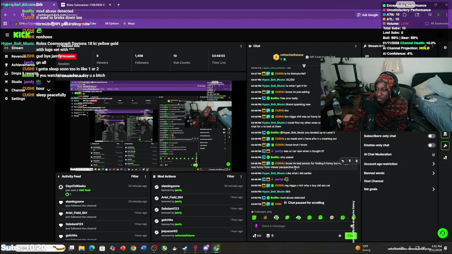The width and height of the screenshot is (452, 254).
Task: Click Sebdami123 in Activity Feed
Action: coord(74,224)
